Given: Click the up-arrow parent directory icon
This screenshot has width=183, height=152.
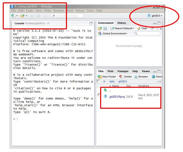Looking at the screenshot, I should (106, 90).
